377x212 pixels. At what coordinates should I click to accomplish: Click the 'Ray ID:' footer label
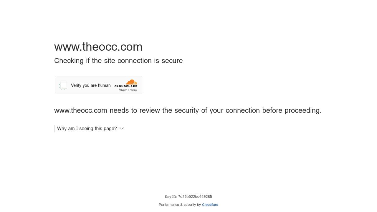click(x=171, y=197)
